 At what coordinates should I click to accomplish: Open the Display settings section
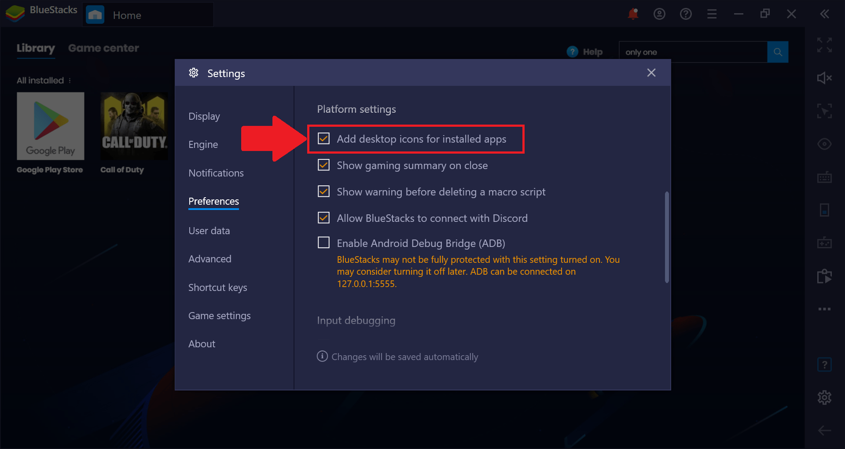tap(204, 116)
